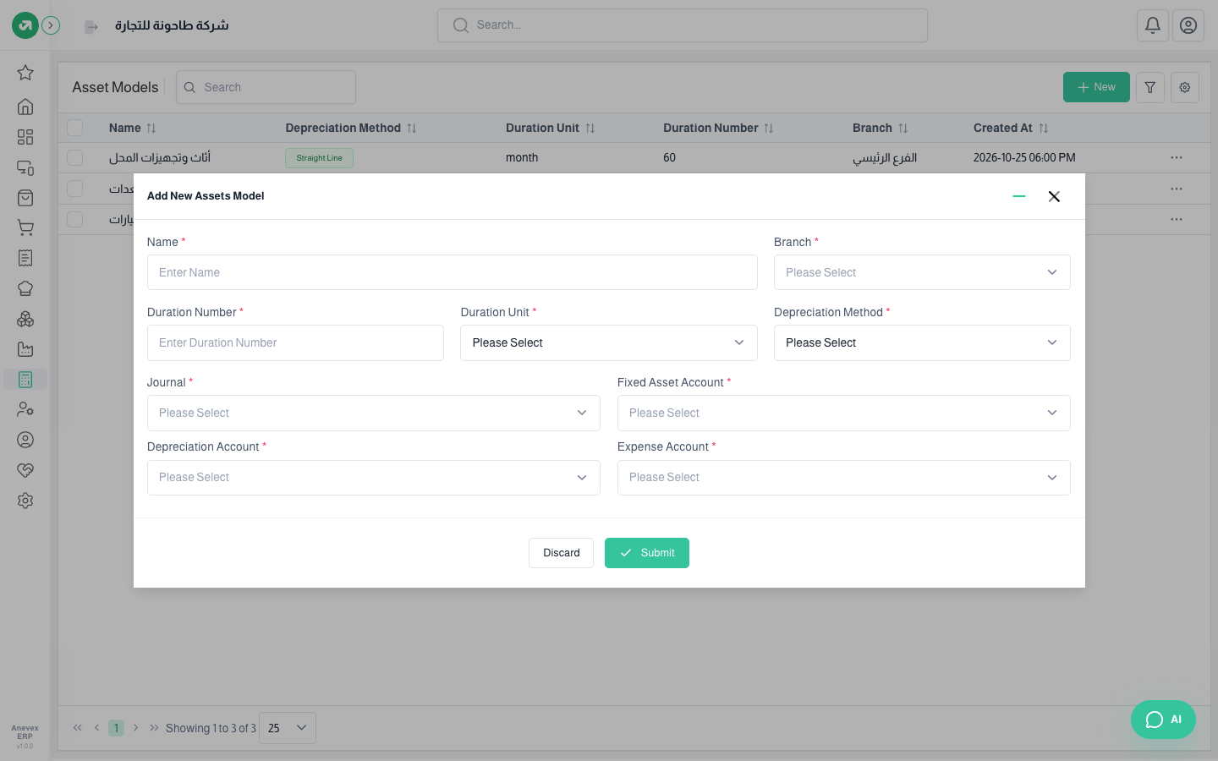Viewport: 1218px width, 761px height.
Task: Submit the new assets model form
Action: 647,553
